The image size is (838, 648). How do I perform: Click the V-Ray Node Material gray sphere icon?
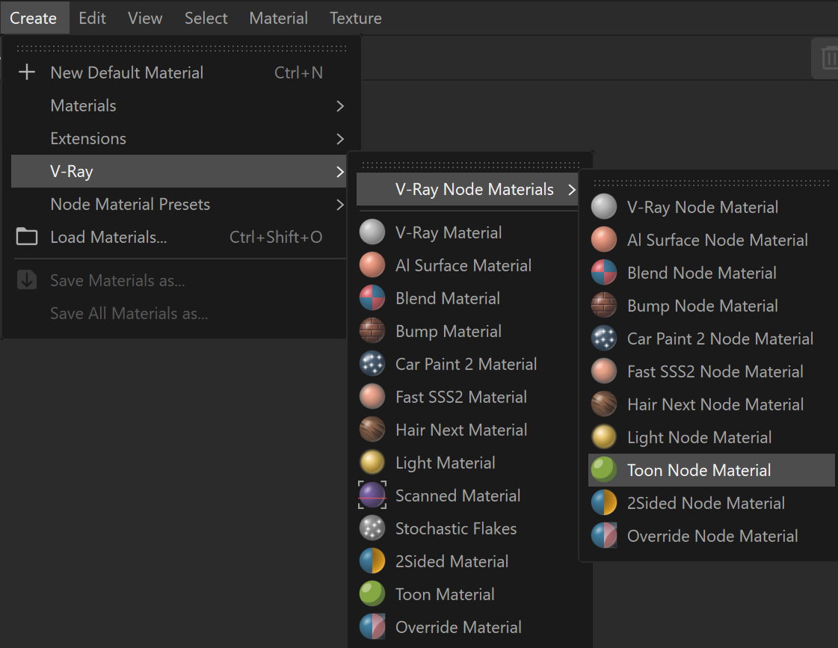(x=604, y=207)
